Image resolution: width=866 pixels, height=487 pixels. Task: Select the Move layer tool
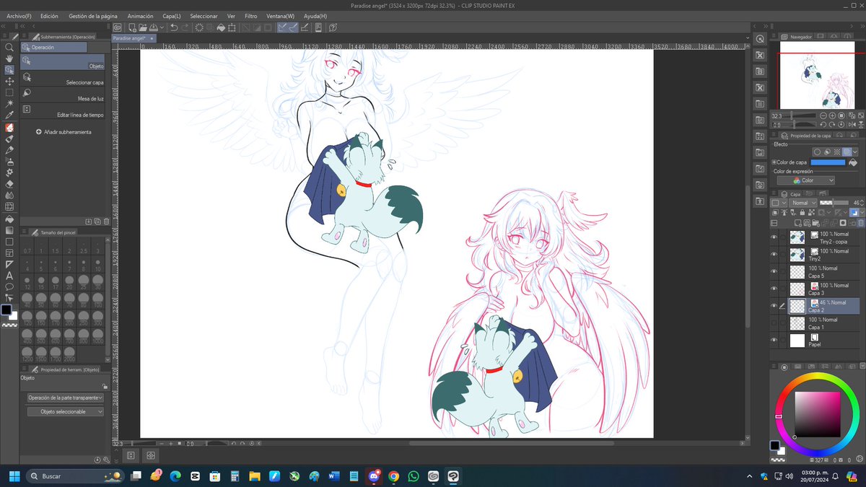point(9,82)
